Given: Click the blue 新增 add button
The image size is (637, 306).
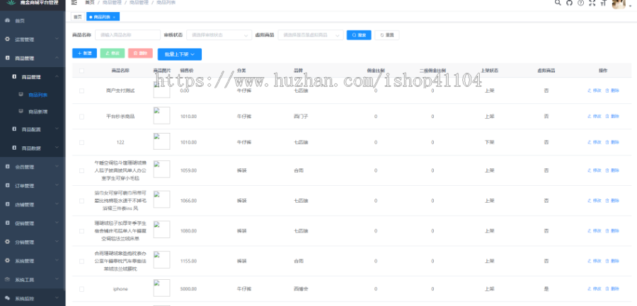Looking at the screenshot, I should (84, 53).
